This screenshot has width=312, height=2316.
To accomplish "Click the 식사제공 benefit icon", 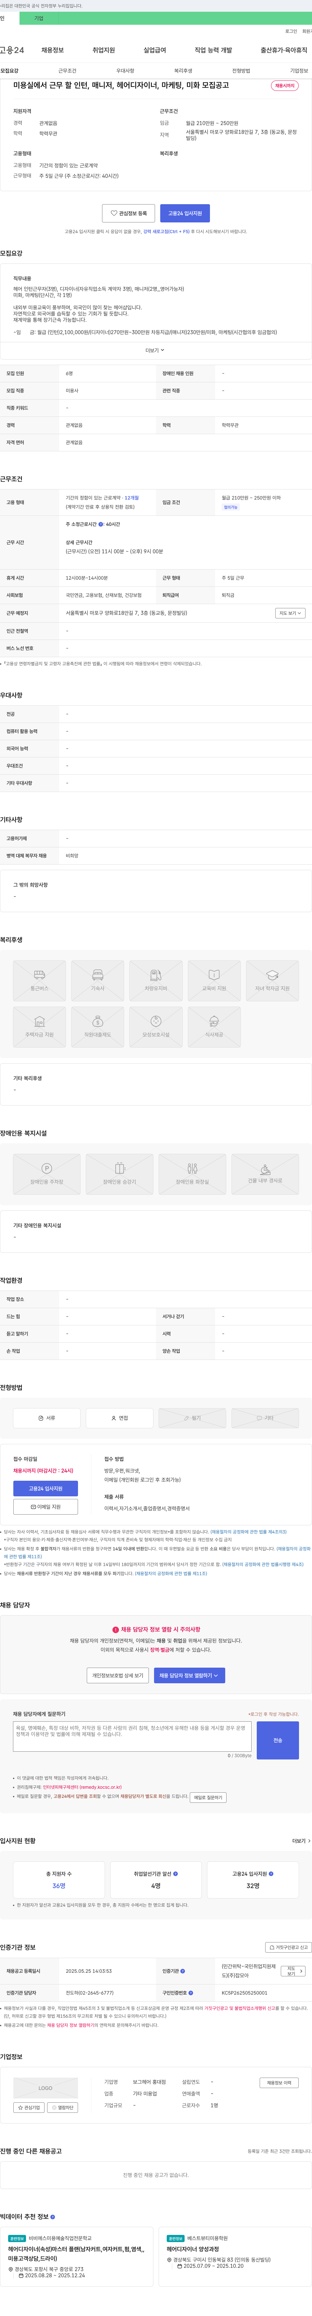I will pos(214,1027).
